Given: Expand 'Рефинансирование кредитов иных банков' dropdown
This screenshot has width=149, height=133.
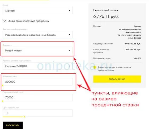Looking at the screenshot, I should pos(37,35).
